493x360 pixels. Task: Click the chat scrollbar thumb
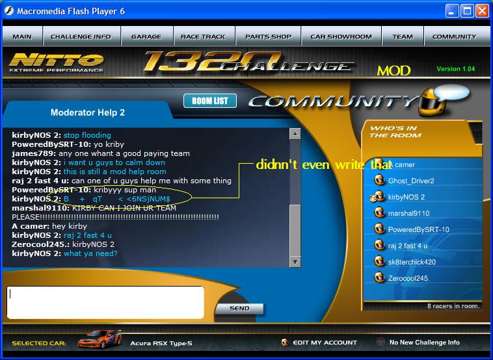pos(295,230)
